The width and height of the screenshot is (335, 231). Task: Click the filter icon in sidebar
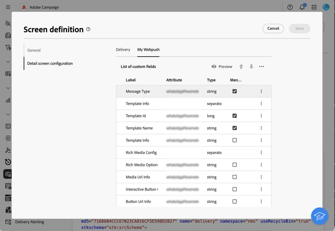coord(8,47)
